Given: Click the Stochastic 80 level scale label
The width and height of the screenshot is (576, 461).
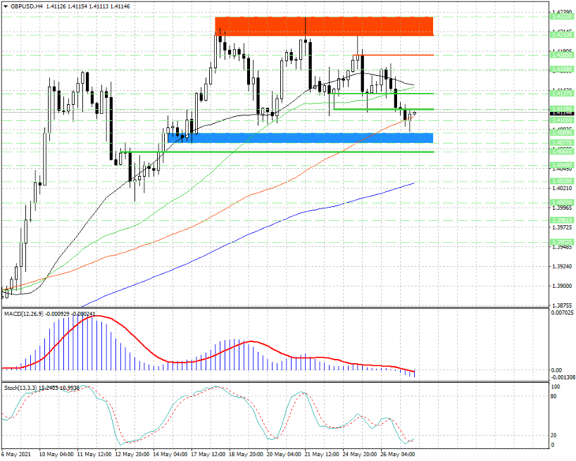Looking at the screenshot, I should click(x=554, y=396).
